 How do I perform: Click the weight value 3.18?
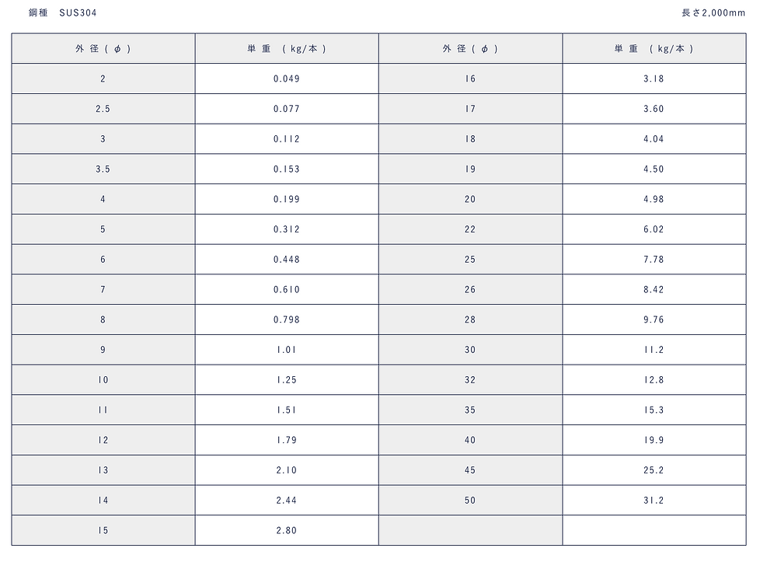click(x=654, y=79)
